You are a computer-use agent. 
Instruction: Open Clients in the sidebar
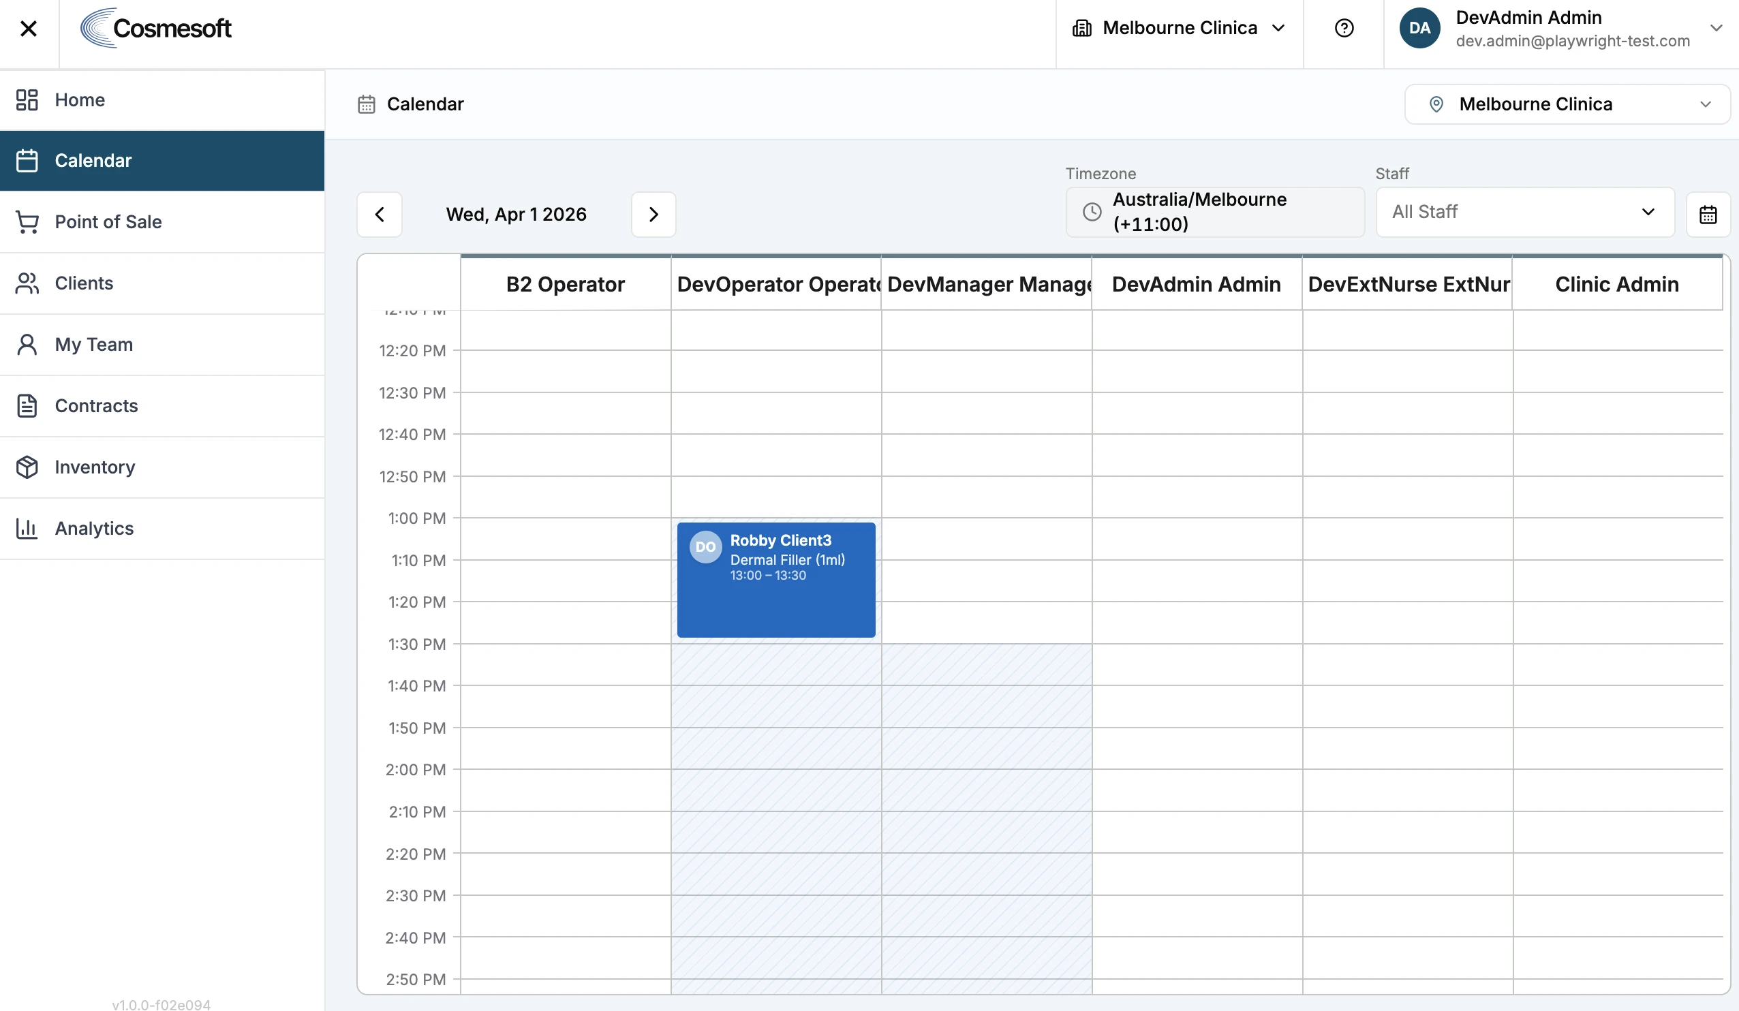click(162, 283)
